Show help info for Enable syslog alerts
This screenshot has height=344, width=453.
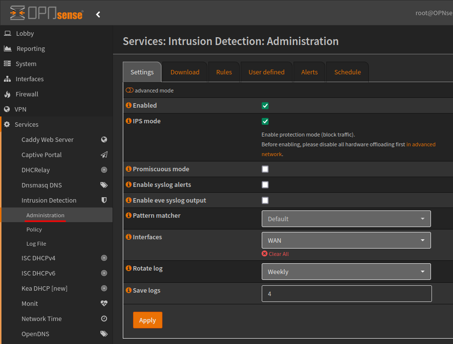pyautogui.click(x=129, y=184)
